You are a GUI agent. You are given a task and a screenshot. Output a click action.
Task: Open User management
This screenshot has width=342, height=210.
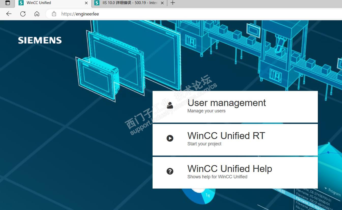[235, 107]
